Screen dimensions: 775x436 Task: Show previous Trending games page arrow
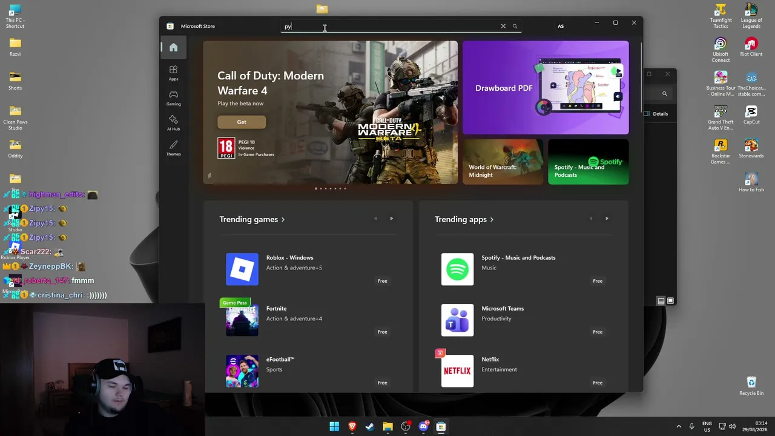[375, 219]
